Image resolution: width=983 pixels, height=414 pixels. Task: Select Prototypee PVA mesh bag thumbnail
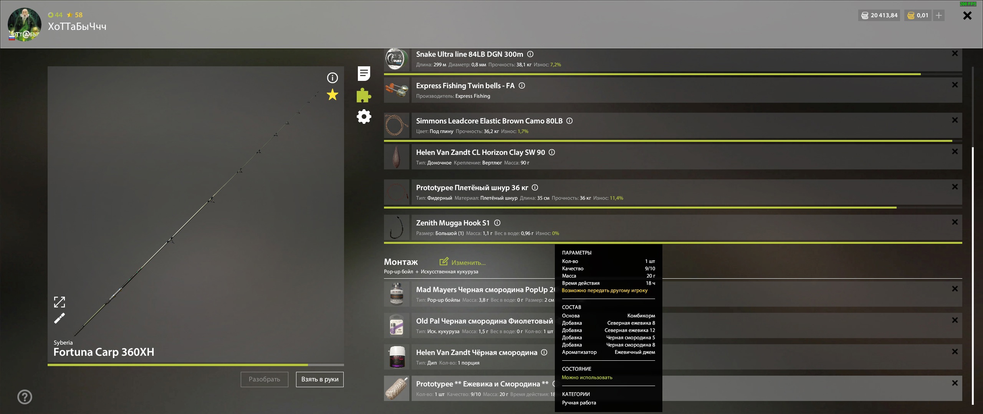(397, 388)
